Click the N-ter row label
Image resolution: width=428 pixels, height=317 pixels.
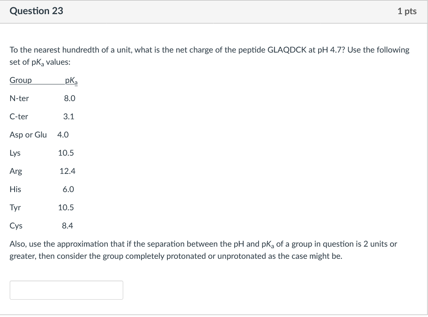(x=19, y=98)
